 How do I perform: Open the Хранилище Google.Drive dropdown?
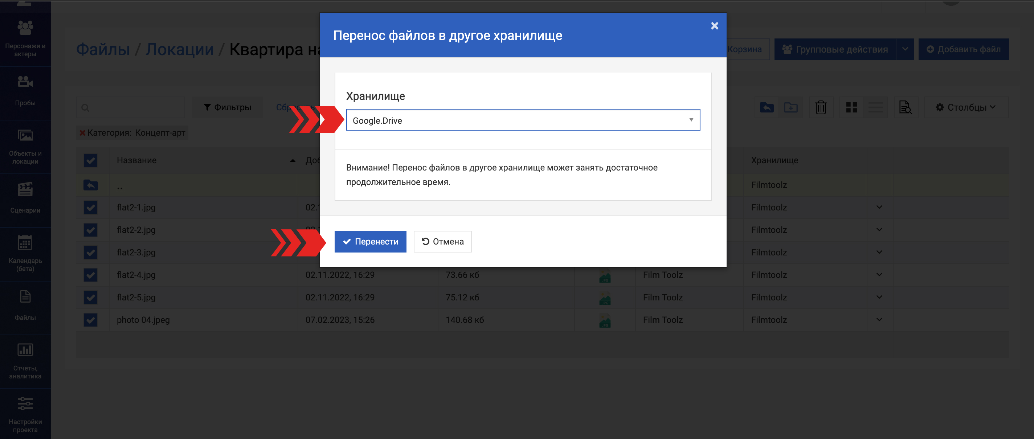tap(523, 120)
